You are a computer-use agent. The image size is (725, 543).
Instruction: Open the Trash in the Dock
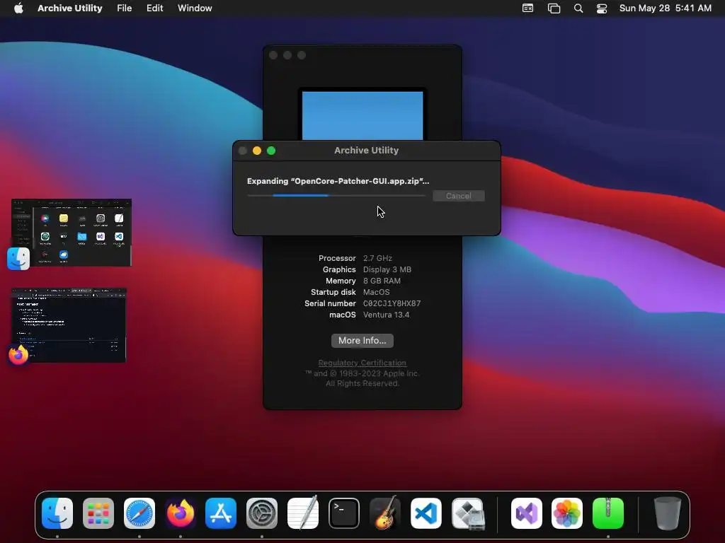668,513
